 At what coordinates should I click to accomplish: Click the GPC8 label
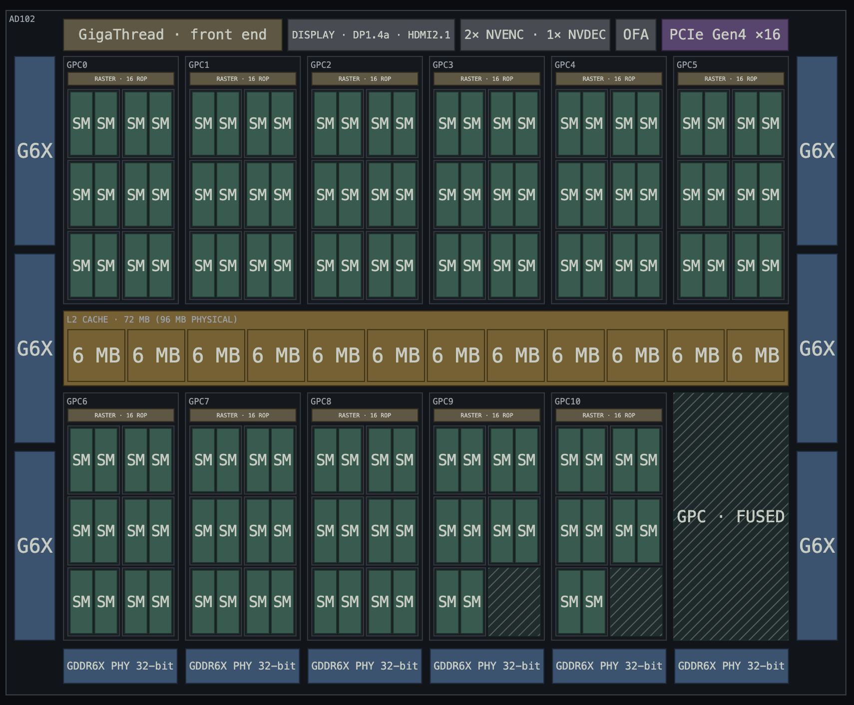click(x=321, y=401)
